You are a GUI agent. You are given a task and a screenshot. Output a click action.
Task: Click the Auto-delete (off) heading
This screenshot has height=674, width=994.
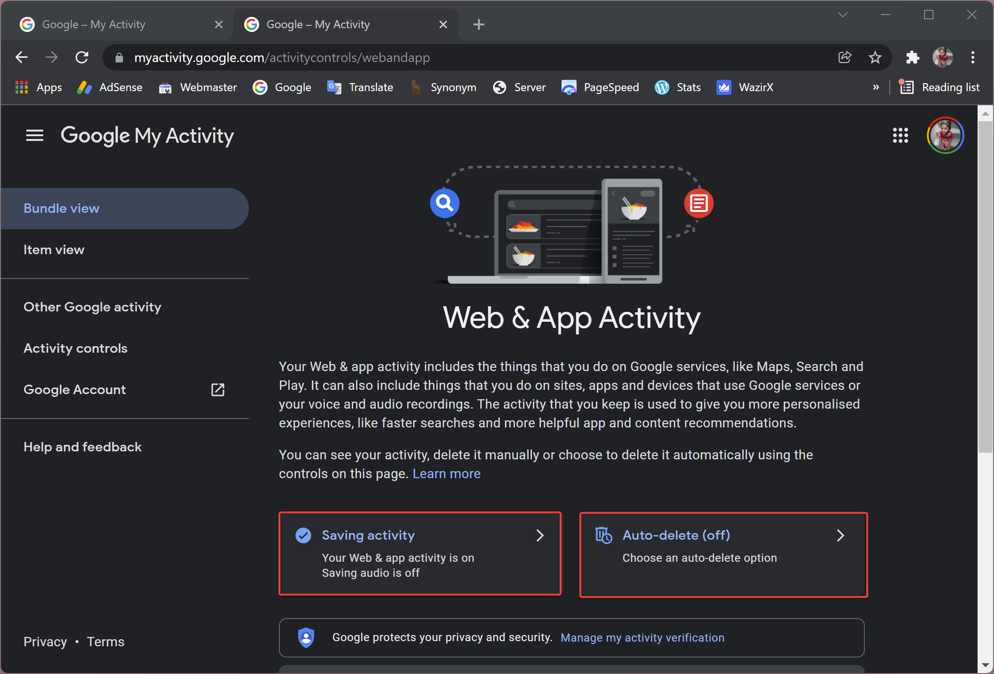point(676,535)
